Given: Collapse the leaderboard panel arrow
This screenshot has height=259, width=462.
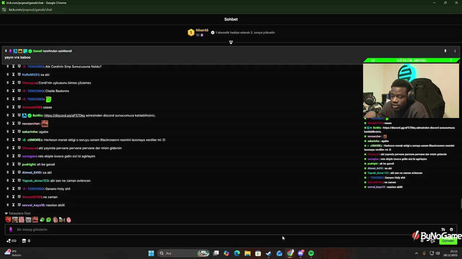Looking at the screenshot, I should point(231,42).
